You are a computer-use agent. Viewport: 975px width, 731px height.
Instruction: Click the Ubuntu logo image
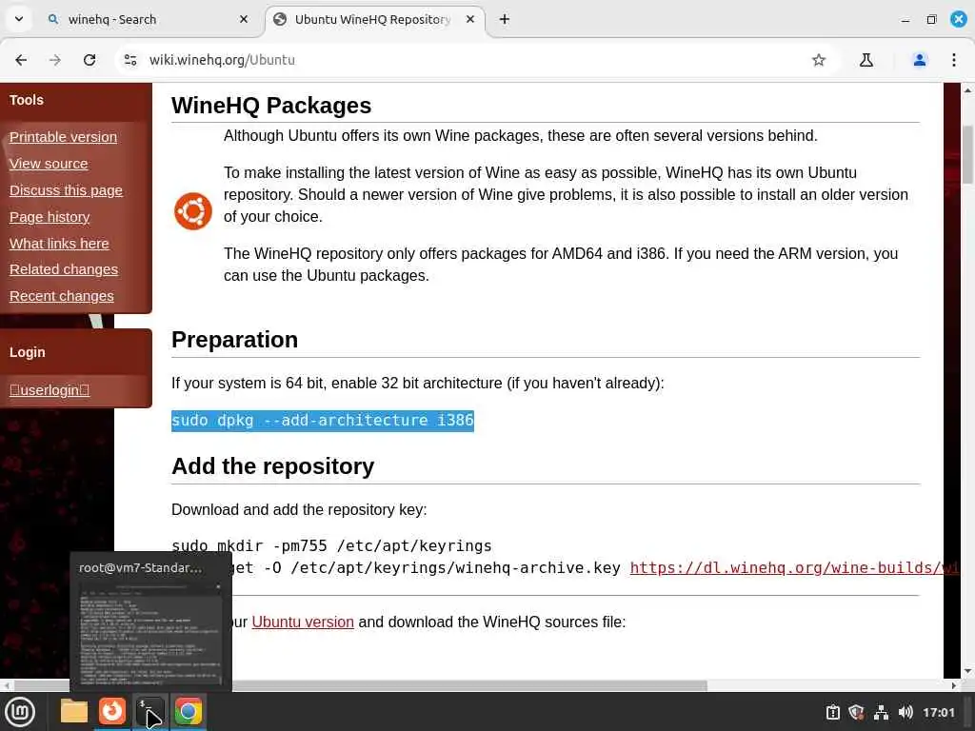pyautogui.click(x=192, y=211)
